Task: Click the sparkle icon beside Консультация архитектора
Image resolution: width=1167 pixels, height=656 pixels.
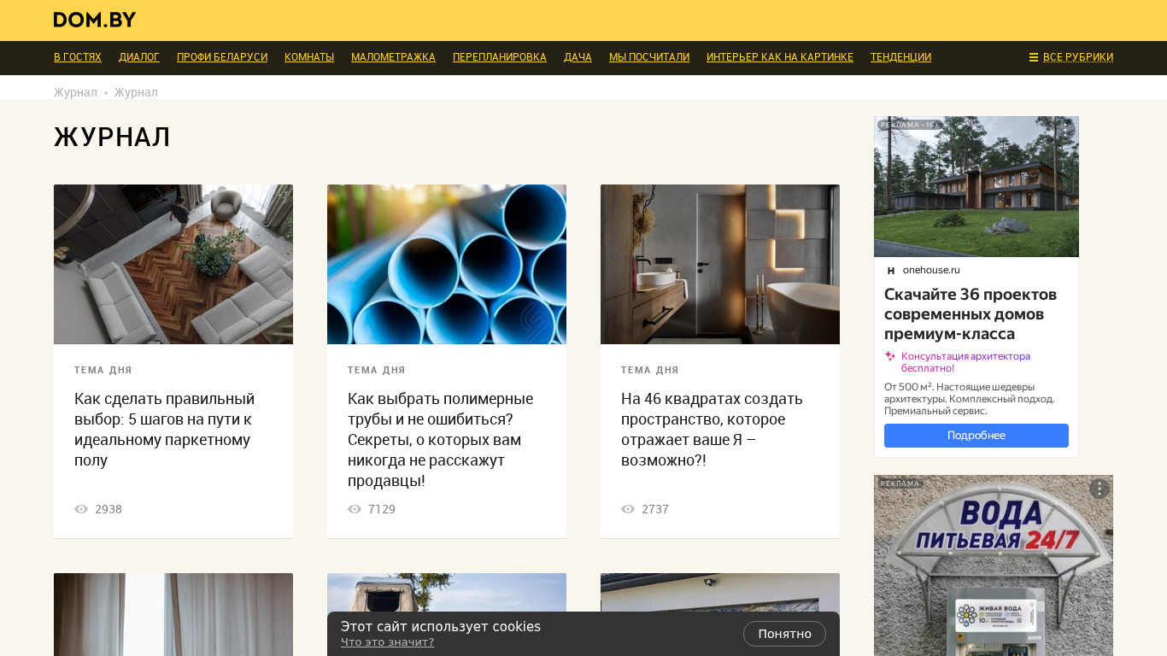Action: [x=890, y=356]
